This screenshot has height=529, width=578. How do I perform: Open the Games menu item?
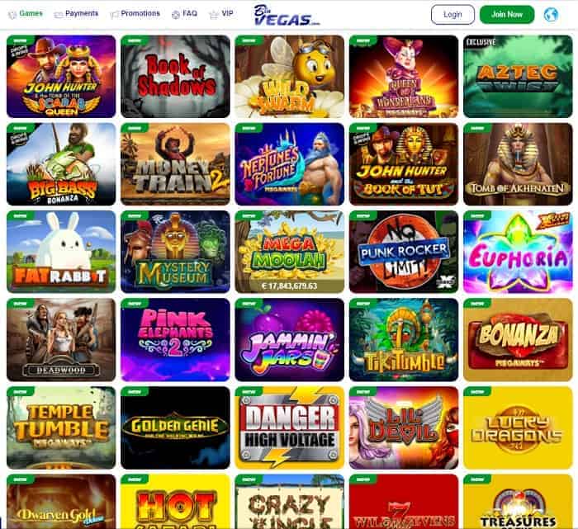pos(31,13)
